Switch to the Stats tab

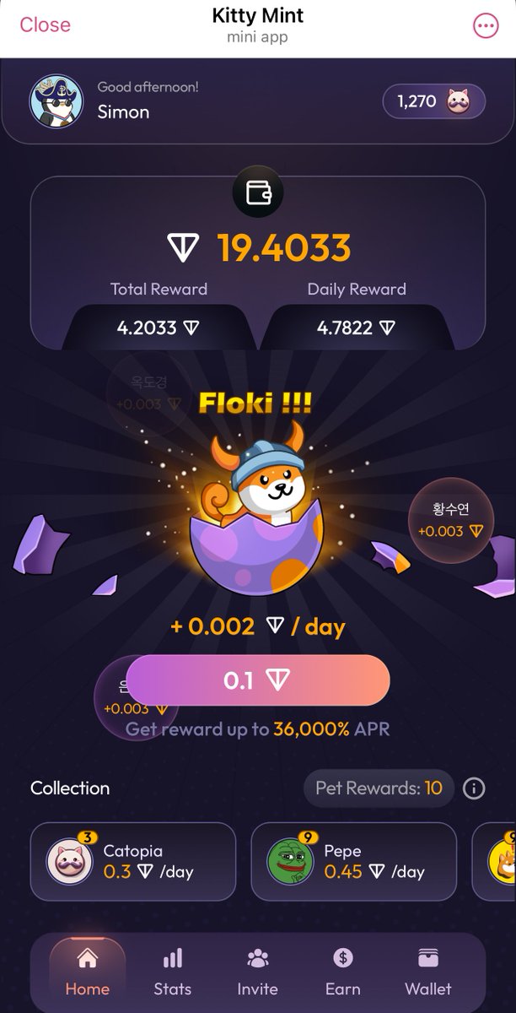[x=173, y=972]
